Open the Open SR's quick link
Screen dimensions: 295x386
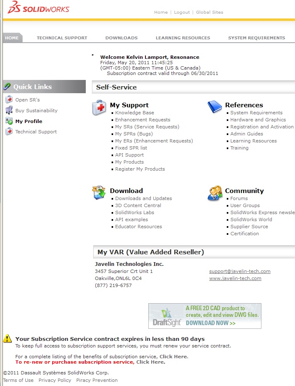(x=28, y=100)
